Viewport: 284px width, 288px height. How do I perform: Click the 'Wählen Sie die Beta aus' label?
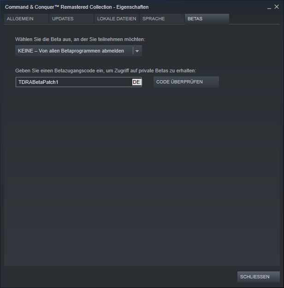tap(80, 39)
